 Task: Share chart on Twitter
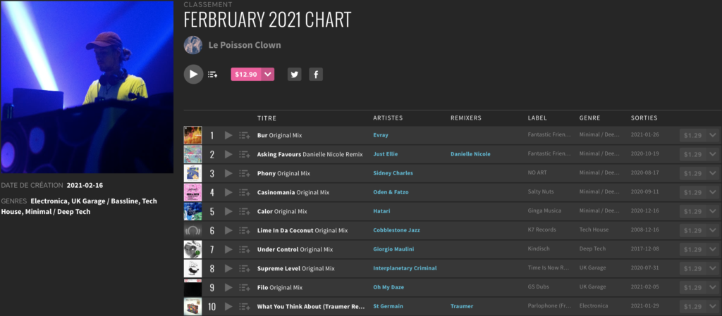[x=295, y=75]
